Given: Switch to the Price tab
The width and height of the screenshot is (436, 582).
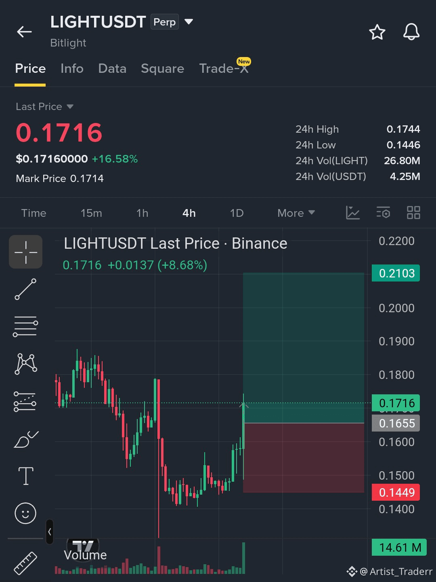Looking at the screenshot, I should coord(30,68).
